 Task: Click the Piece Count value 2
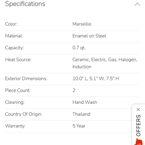74,90
